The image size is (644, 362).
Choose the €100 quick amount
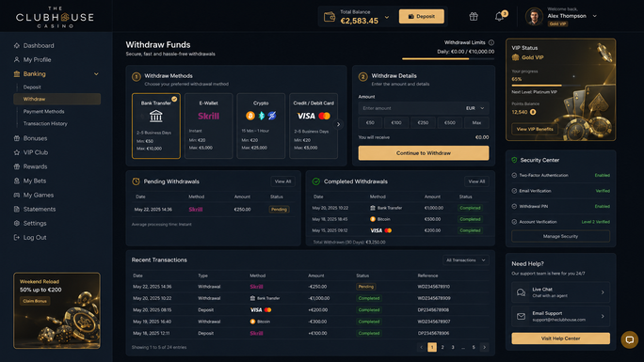coord(396,122)
